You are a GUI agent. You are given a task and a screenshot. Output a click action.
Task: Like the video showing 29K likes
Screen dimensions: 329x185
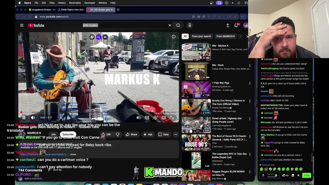click(x=106, y=134)
